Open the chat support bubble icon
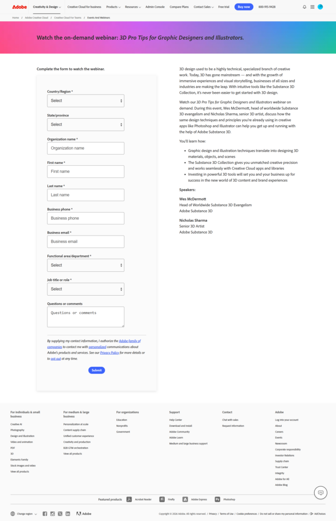336x521 pixels. pyautogui.click(x=320, y=493)
